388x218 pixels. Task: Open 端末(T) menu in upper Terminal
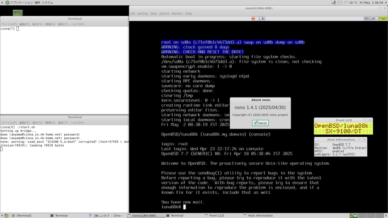(x=63, y=24)
